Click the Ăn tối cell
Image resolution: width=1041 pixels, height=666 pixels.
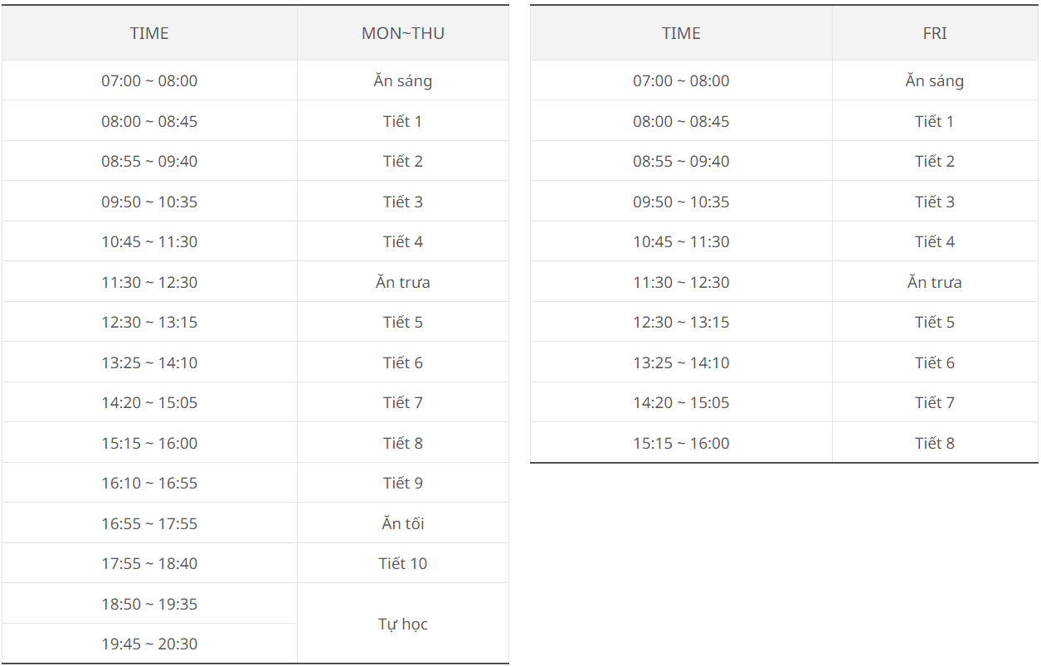(403, 523)
